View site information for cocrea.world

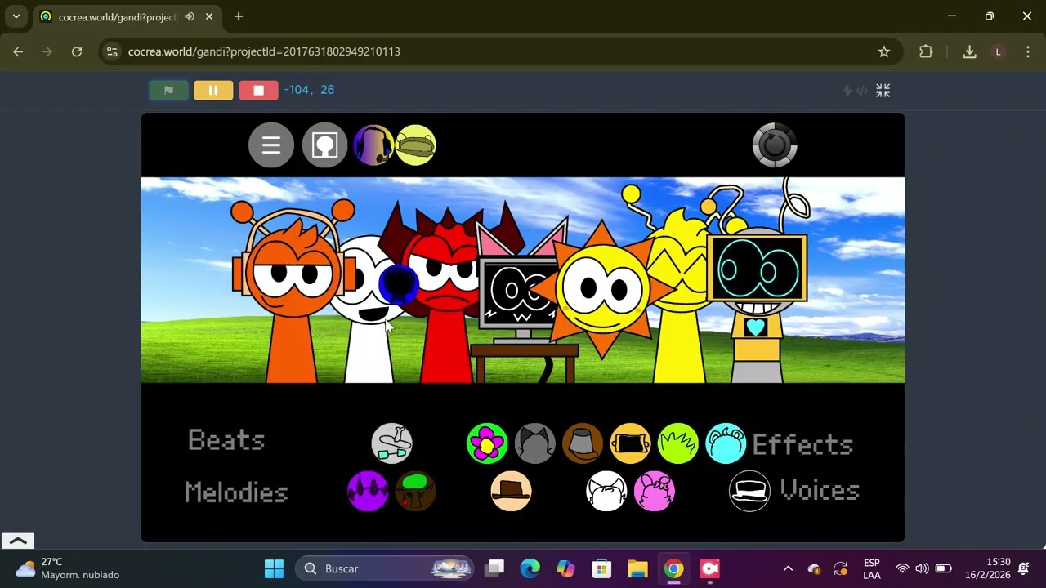point(112,51)
